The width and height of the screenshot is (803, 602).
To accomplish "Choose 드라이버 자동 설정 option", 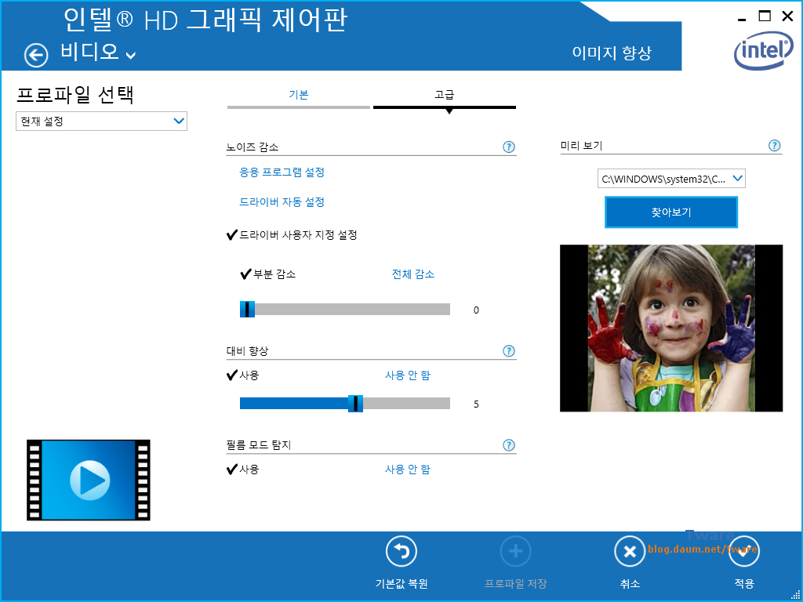I will (282, 202).
